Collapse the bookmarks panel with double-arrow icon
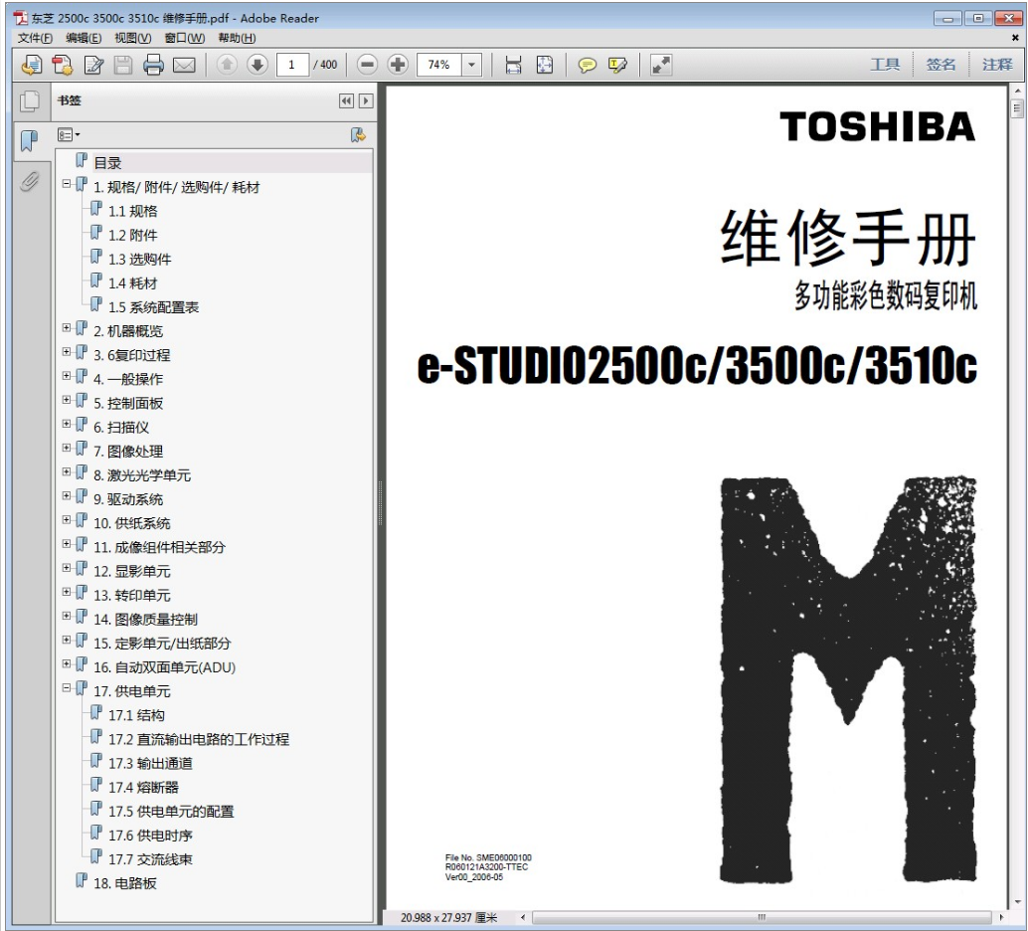Image resolution: width=1028 pixels, height=931 pixels. [346, 101]
